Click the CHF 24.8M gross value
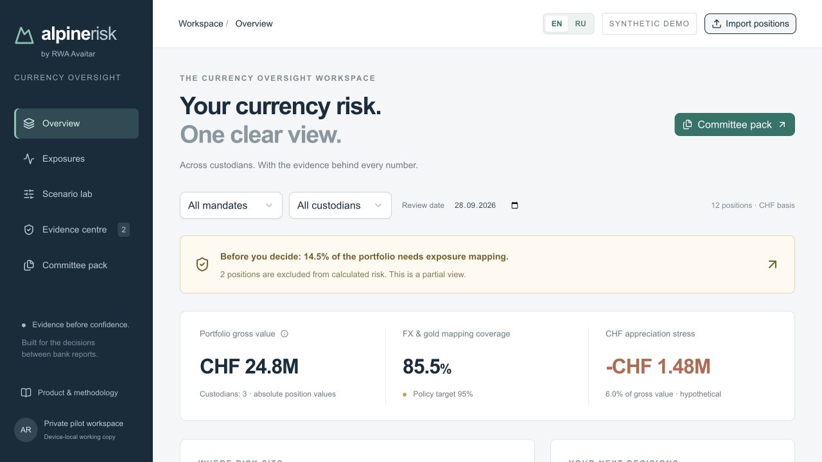 (x=249, y=366)
